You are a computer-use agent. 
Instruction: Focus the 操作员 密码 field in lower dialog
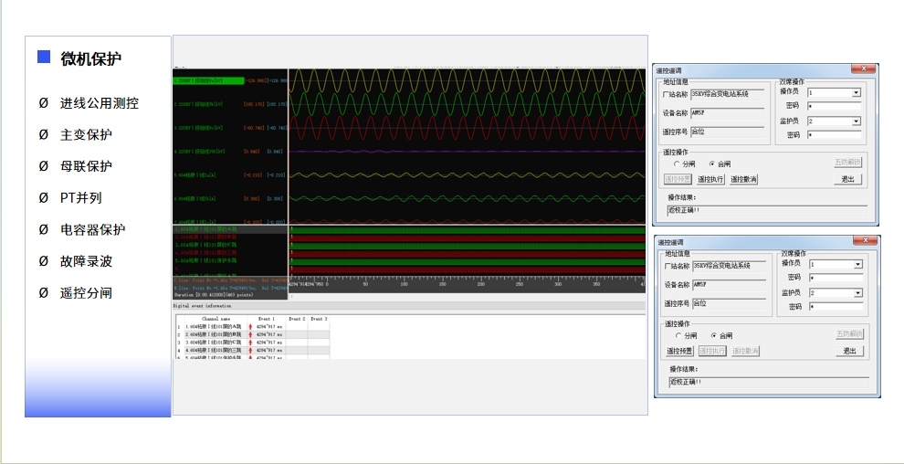point(836,278)
